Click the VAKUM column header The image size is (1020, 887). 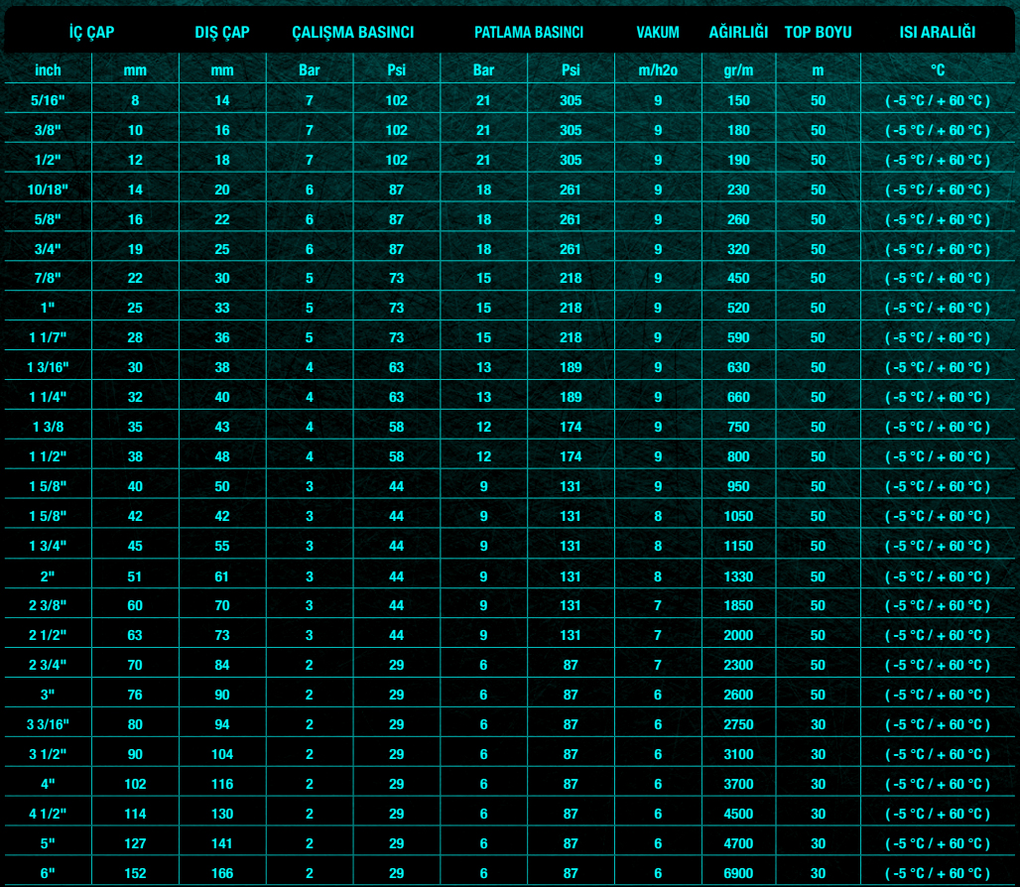[x=658, y=32]
